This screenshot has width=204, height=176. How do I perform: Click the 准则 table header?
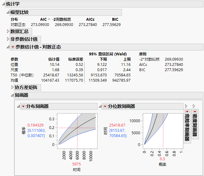143,54
